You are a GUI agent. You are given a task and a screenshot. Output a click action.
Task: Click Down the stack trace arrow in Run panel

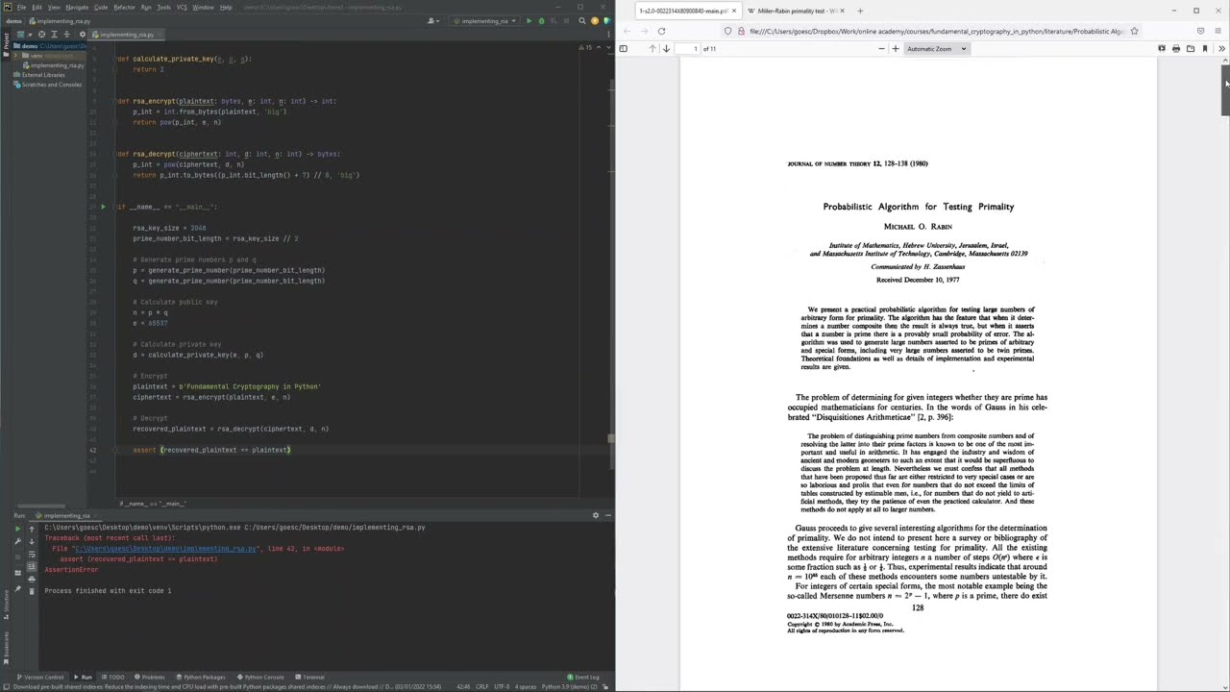click(x=31, y=541)
